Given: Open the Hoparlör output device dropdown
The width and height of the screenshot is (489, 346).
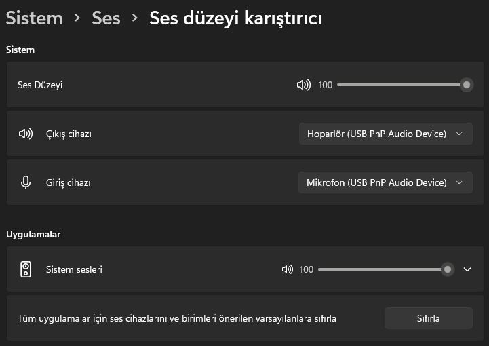Looking at the screenshot, I should pos(386,134).
